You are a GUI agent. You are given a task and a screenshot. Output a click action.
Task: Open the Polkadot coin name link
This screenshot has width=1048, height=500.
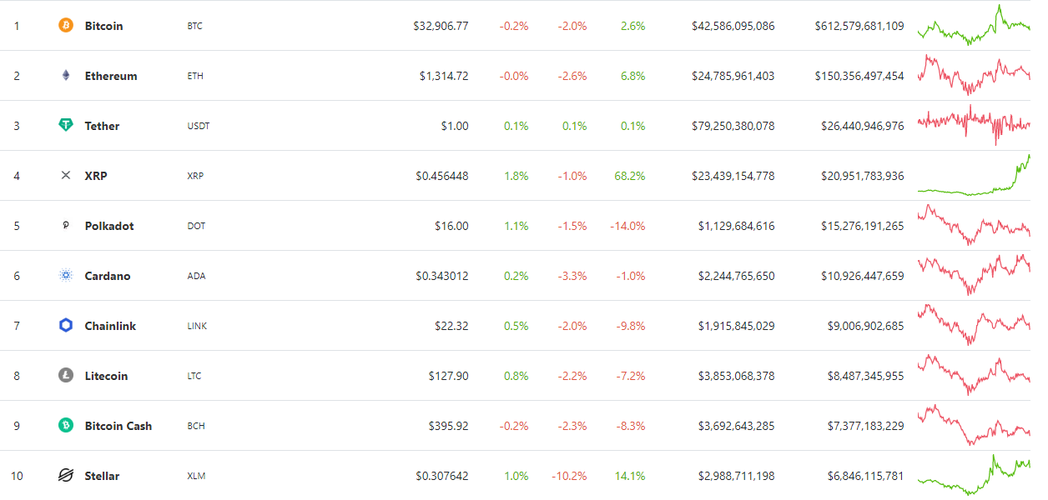click(109, 226)
